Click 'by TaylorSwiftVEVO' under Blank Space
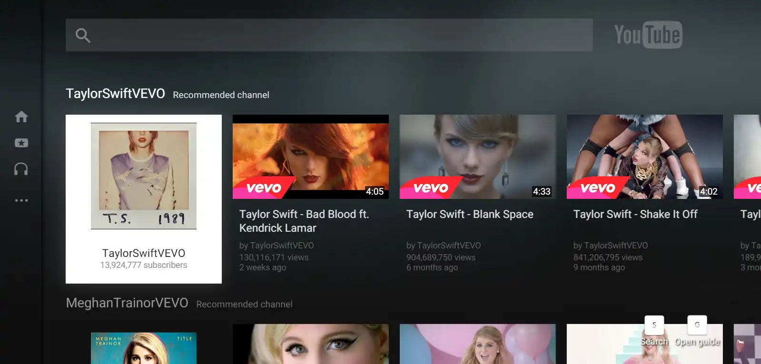Image resolution: width=761 pixels, height=364 pixels. (x=444, y=246)
